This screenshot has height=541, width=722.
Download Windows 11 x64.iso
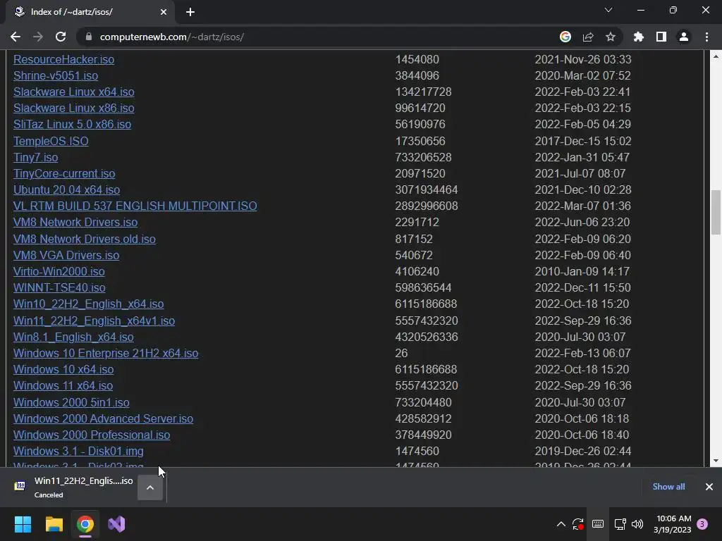pos(63,385)
